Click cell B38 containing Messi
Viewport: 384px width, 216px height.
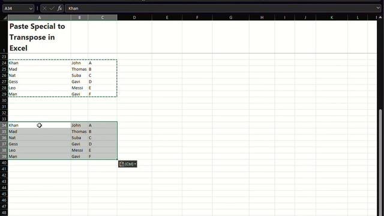pyautogui.click(x=79, y=151)
